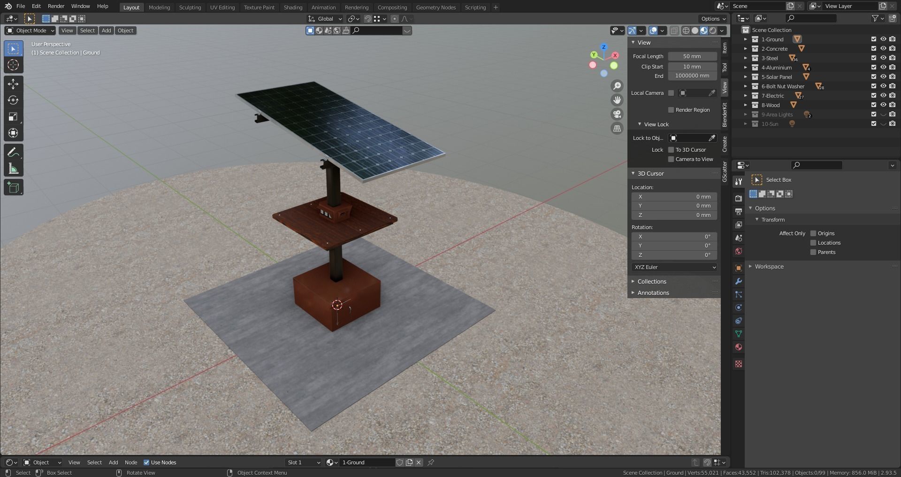Open the header Options popover
The height and width of the screenshot is (477, 901).
point(713,19)
